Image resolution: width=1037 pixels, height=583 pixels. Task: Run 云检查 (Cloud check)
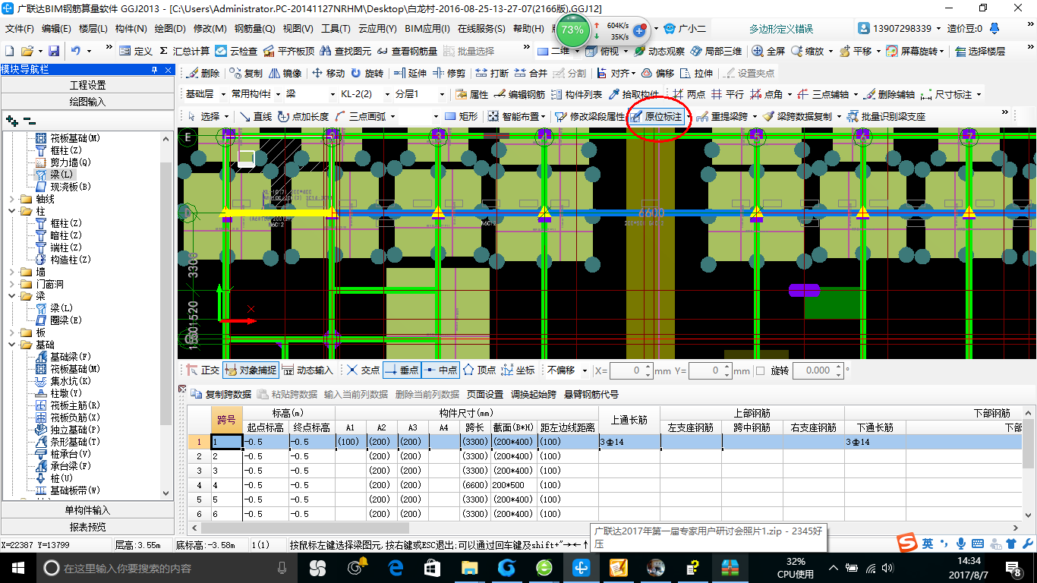click(x=236, y=51)
